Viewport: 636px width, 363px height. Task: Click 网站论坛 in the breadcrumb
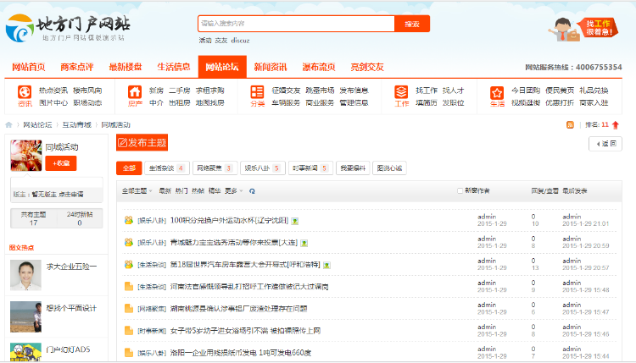(x=37, y=124)
